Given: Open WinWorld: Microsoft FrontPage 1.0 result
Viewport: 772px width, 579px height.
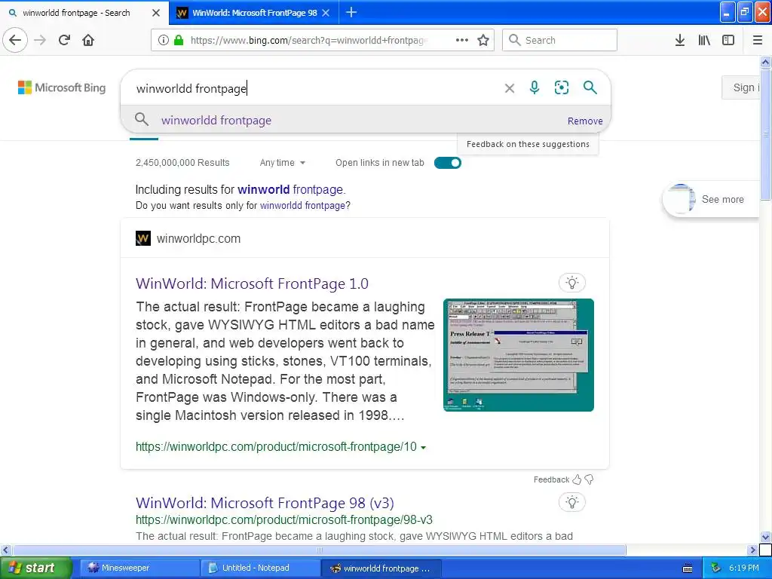Looking at the screenshot, I should click(x=252, y=283).
